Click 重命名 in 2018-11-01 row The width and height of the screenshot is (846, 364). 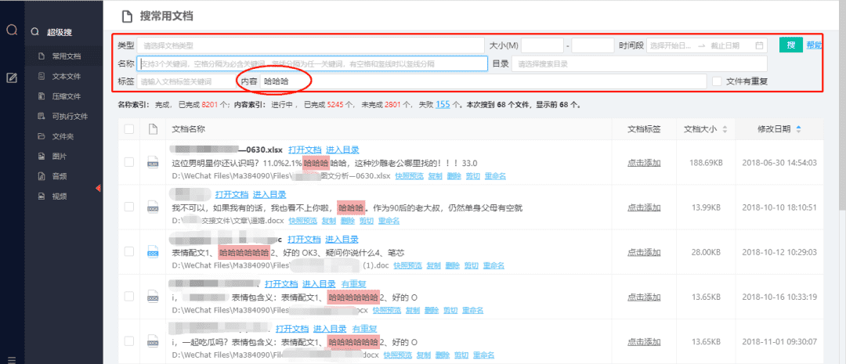coord(483,355)
